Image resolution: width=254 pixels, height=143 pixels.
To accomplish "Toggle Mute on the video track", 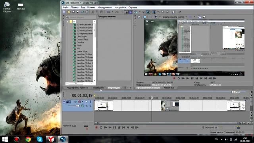I will 86,102.
